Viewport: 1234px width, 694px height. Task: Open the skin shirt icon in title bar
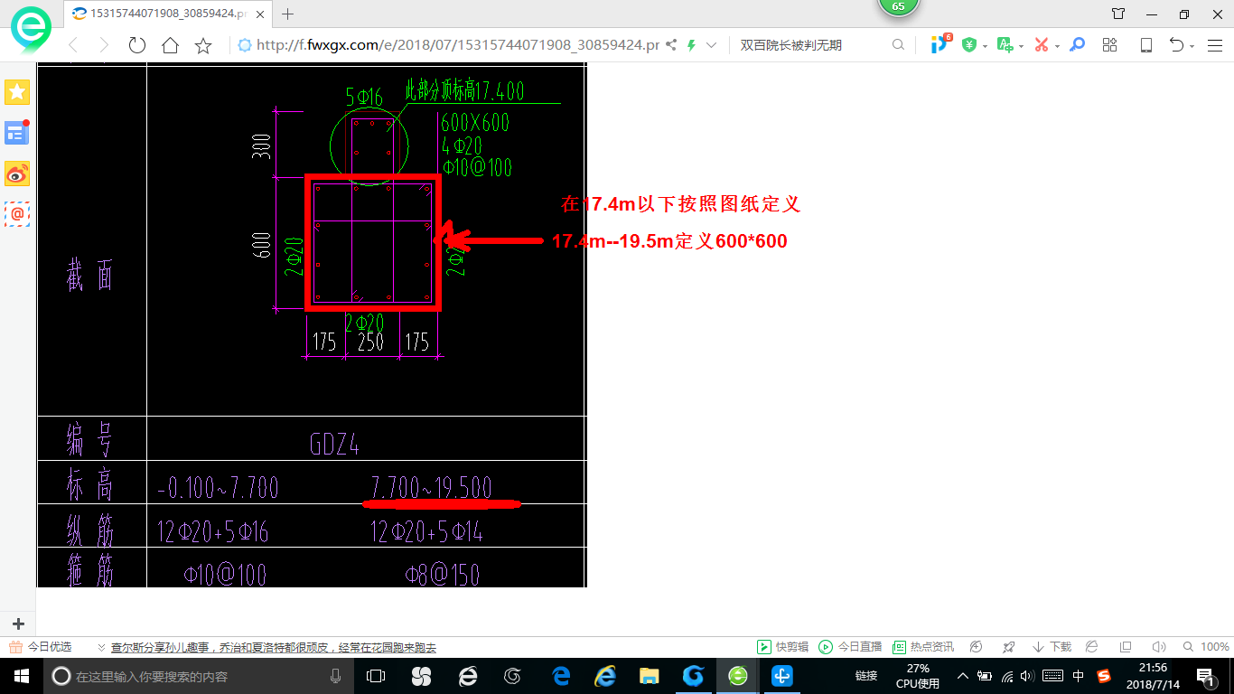pos(1118,14)
